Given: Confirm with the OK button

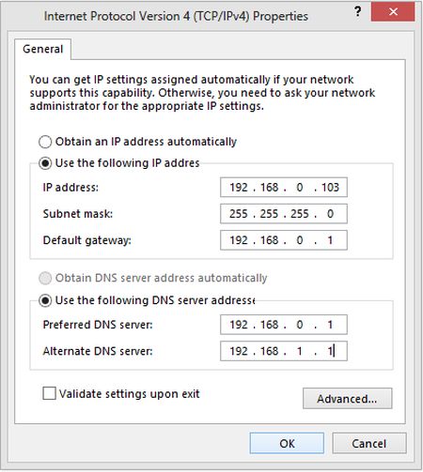Looking at the screenshot, I should [287, 443].
